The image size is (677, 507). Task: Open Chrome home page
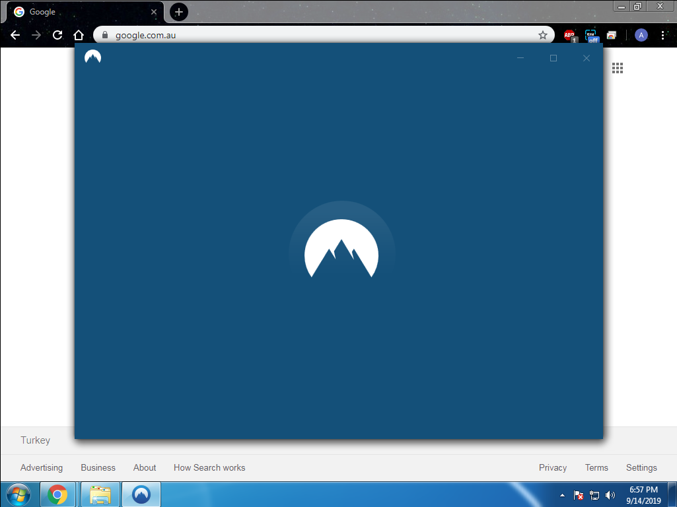[x=78, y=35]
